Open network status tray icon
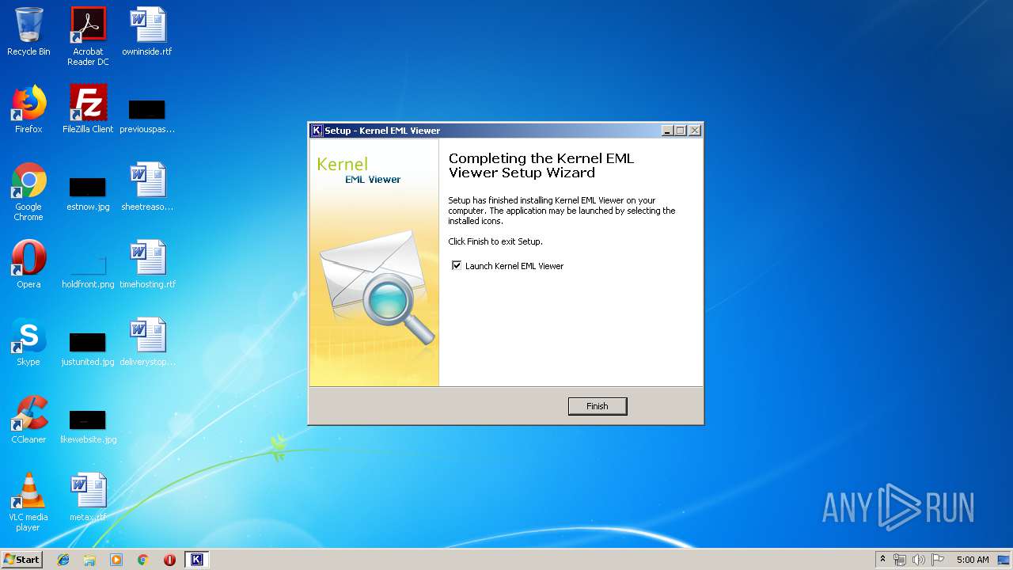 pos(900,560)
